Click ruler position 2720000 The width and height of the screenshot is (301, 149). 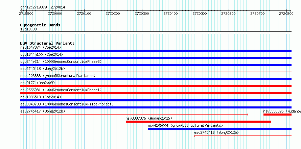pos(55,14)
